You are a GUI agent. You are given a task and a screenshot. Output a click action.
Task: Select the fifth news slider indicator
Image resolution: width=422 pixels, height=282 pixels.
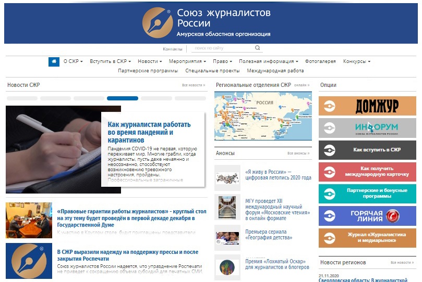coord(156,98)
